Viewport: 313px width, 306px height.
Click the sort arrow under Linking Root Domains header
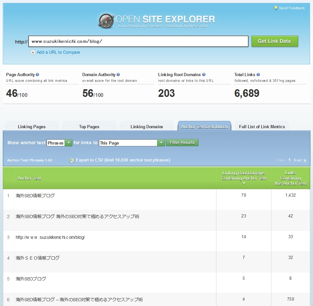pyautogui.click(x=244, y=183)
